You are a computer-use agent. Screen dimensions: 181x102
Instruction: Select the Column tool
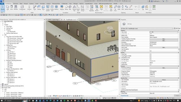coord(29,8)
